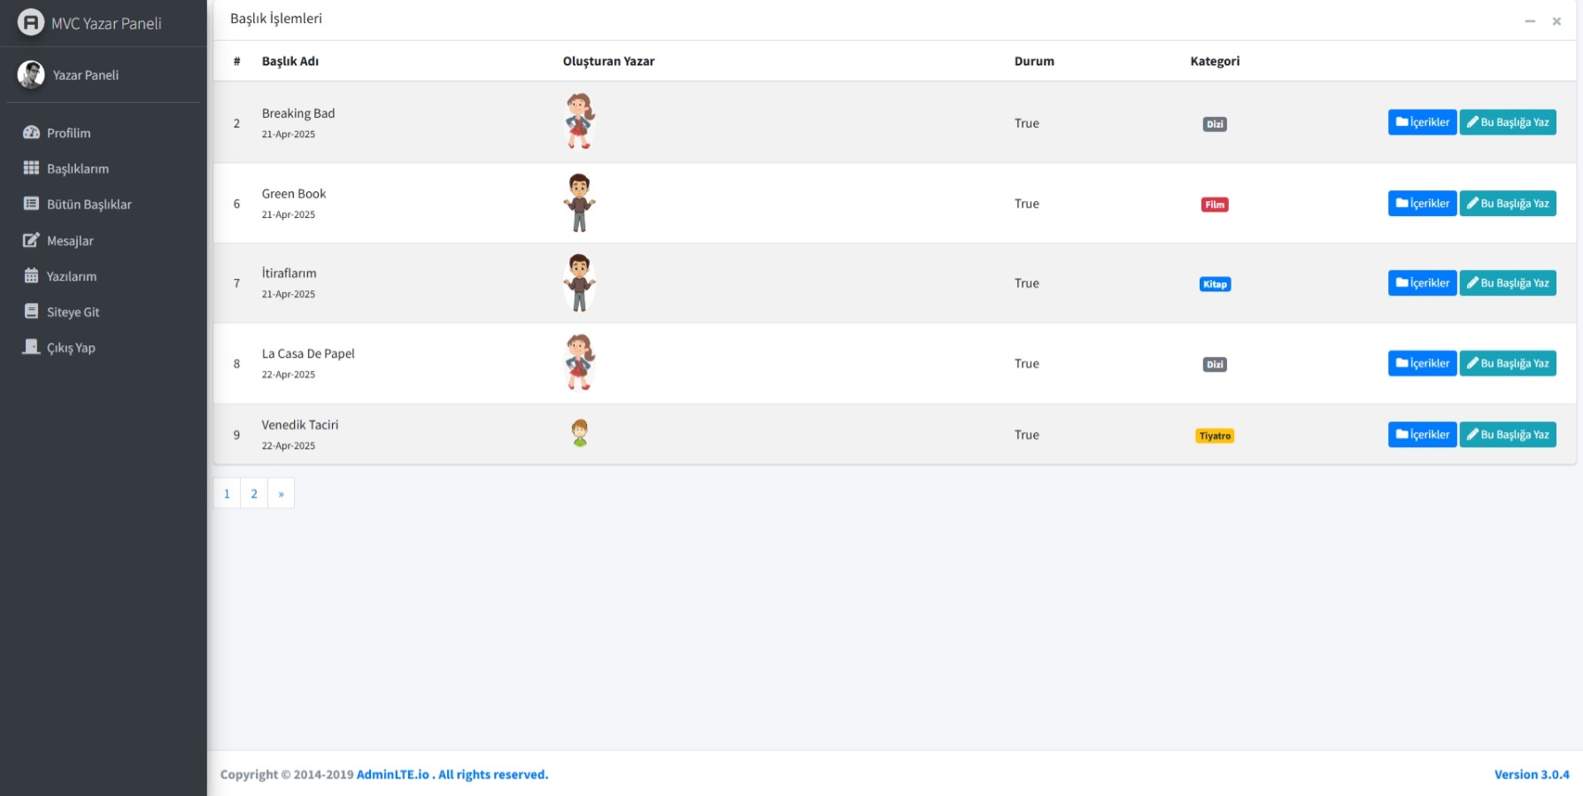
Task: Click the author avatar for Venedik Taciri
Action: 580,433
